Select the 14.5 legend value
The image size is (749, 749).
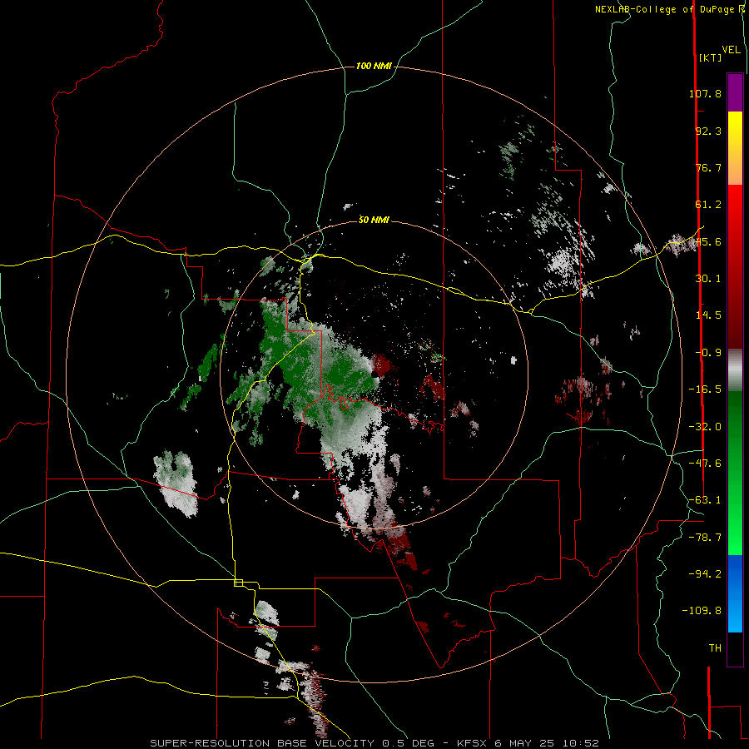(x=708, y=315)
